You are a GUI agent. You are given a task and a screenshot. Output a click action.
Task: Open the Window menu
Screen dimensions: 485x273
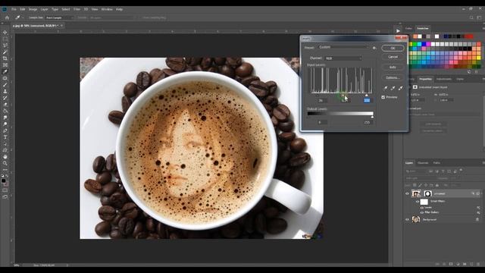click(x=107, y=9)
